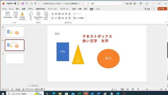Open the Add-ins (アドイン) store button
This screenshot has height=95, width=168.
31,16
